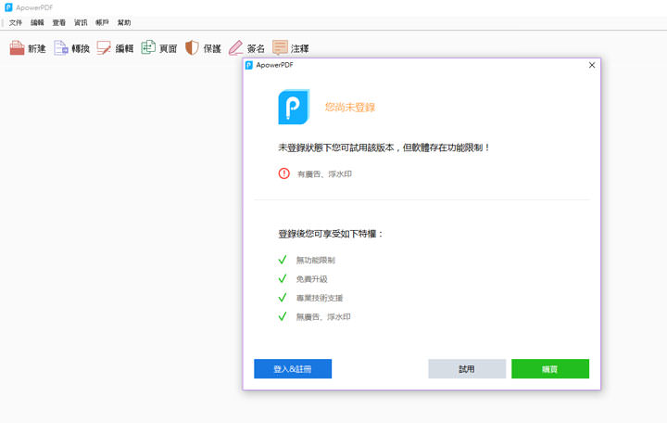Click the 無功能限制 feature line
The image size is (667, 423).
316,260
